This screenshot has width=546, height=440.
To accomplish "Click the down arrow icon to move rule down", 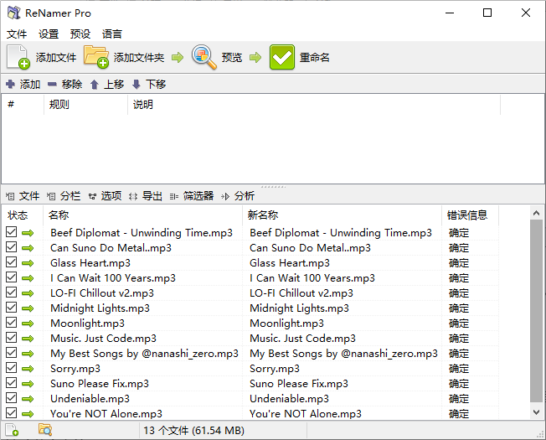I will click(x=136, y=85).
